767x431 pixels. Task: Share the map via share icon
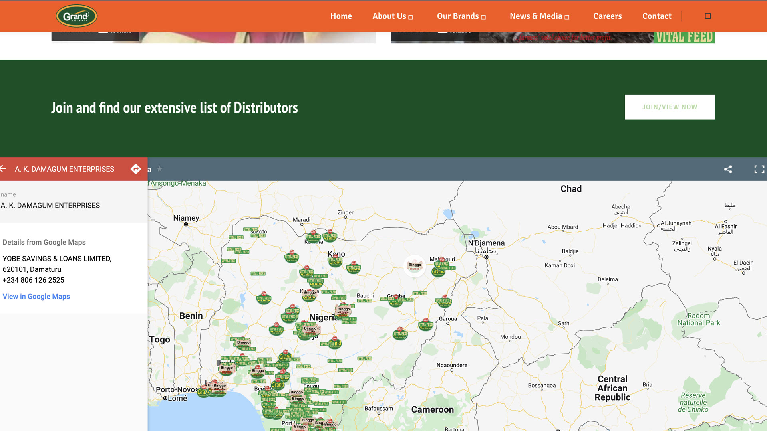click(x=728, y=169)
